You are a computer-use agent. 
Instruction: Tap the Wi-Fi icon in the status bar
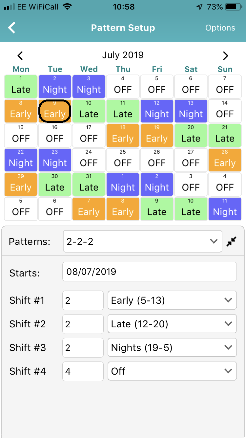(x=68, y=6)
